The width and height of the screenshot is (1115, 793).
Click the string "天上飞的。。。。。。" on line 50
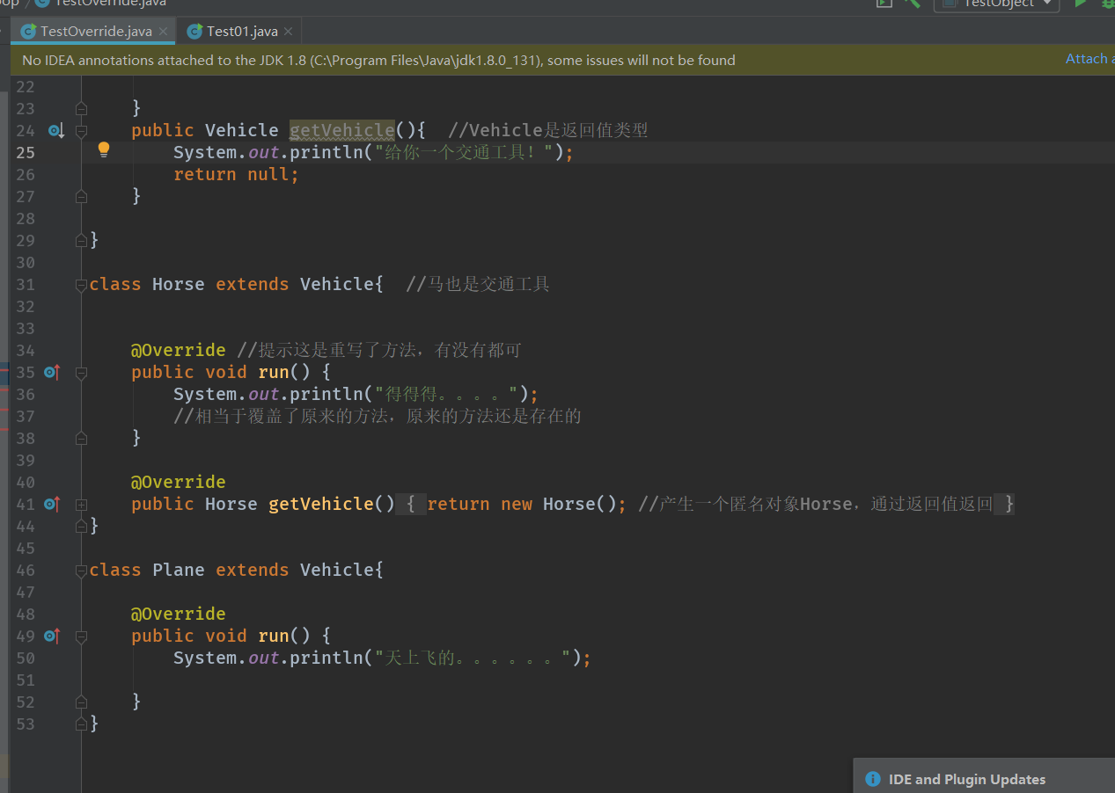click(x=473, y=658)
